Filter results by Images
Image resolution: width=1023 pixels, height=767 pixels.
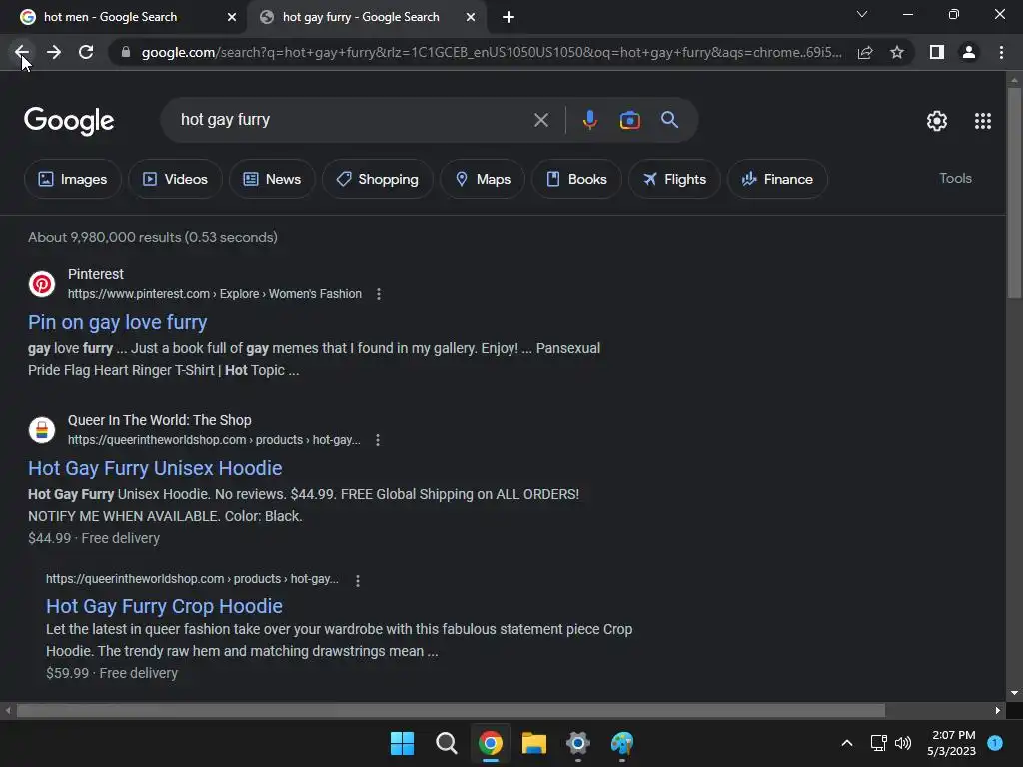72,179
